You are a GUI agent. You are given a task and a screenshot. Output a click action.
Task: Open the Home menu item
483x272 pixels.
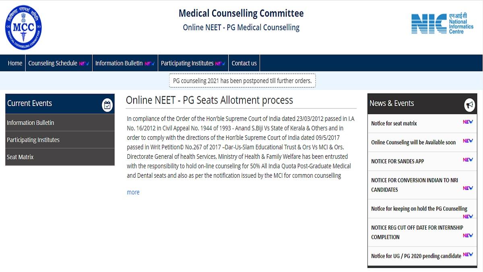[15, 63]
